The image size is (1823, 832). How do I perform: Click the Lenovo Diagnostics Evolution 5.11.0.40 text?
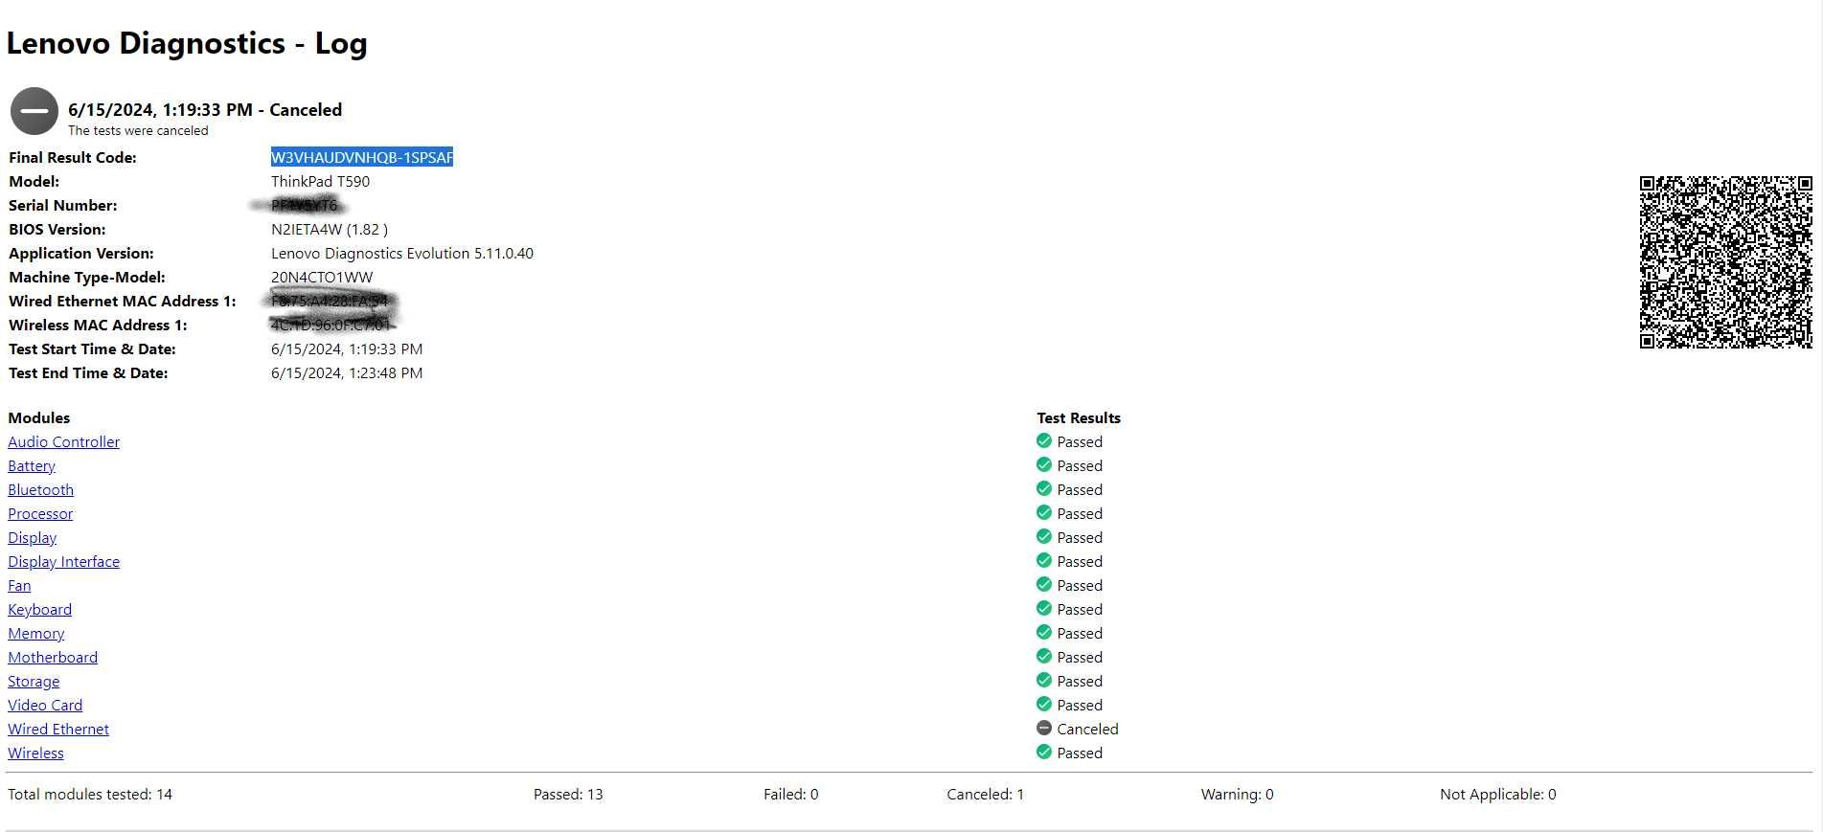point(402,253)
